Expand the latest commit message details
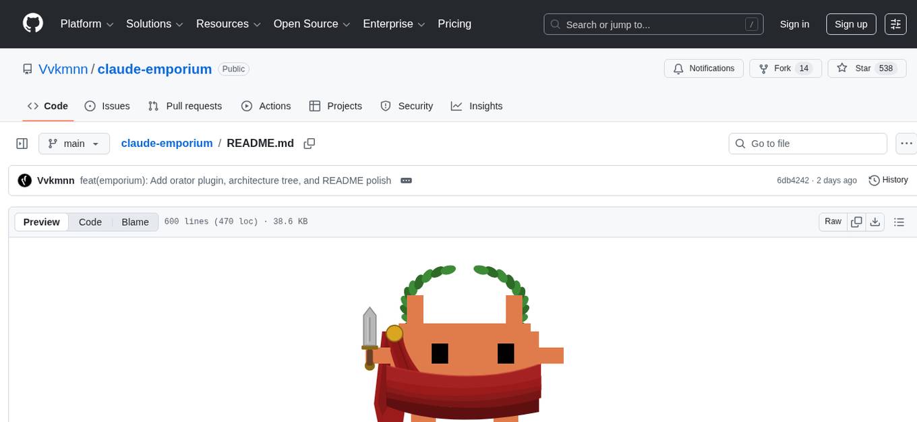 click(x=406, y=180)
